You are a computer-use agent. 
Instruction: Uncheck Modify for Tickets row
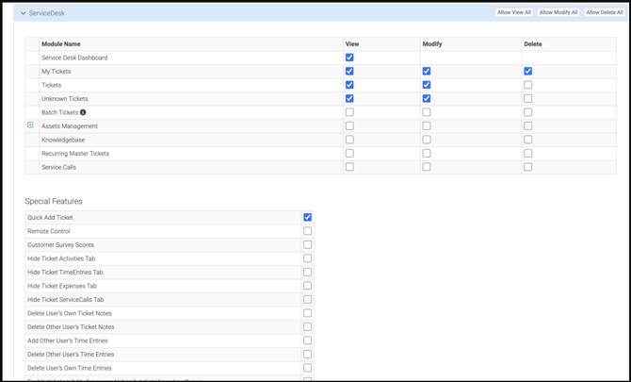point(427,85)
